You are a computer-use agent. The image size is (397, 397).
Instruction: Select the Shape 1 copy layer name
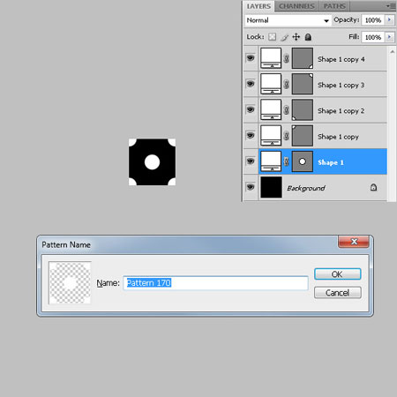tap(338, 137)
